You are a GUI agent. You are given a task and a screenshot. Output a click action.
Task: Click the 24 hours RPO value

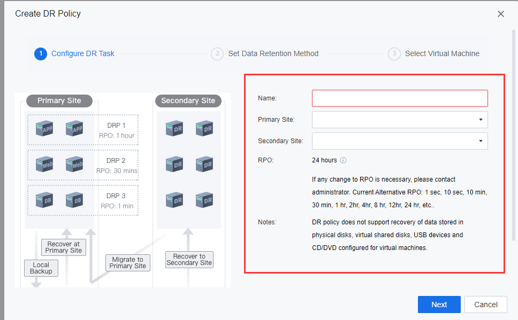click(324, 160)
